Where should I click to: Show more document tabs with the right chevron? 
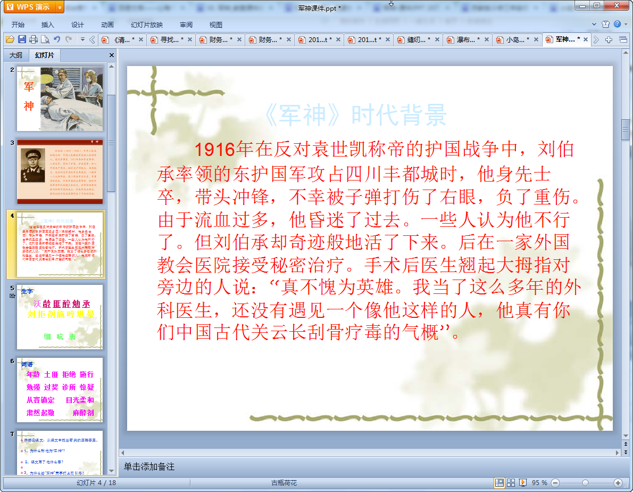596,39
